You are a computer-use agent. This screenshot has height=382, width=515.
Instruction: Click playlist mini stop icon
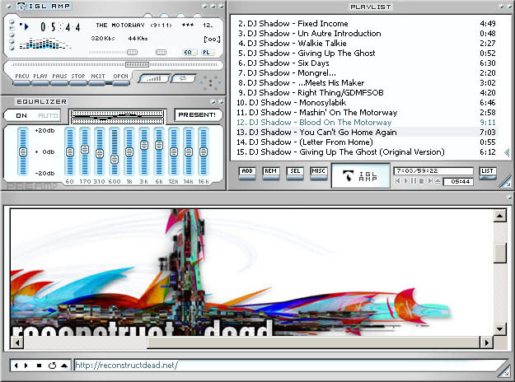[422, 181]
